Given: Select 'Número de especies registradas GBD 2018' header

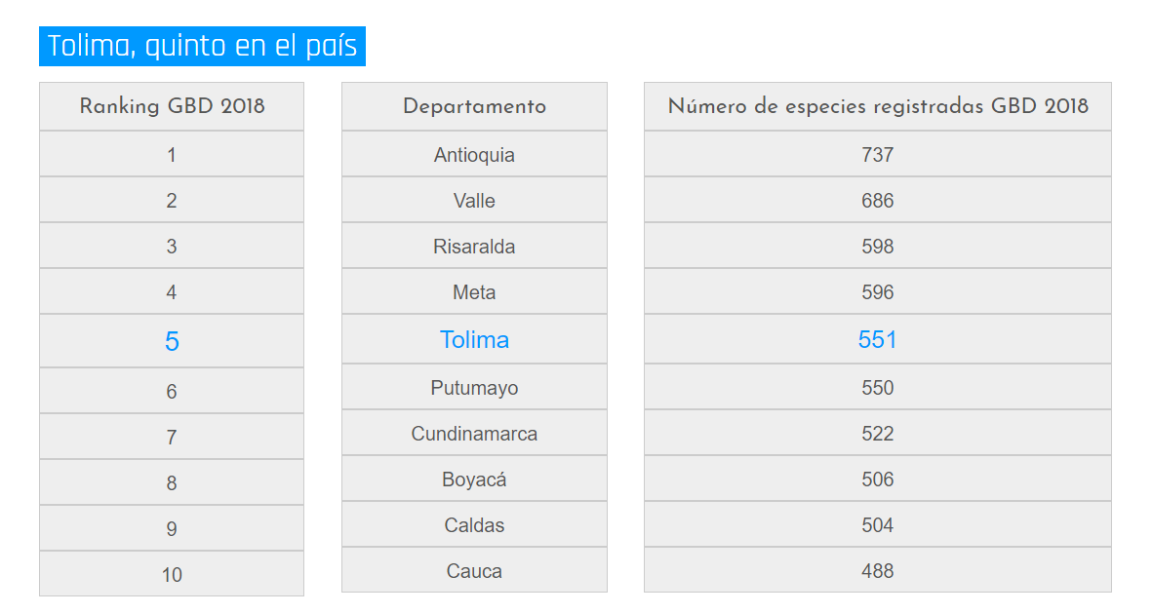Looking at the screenshot, I should click(877, 106).
